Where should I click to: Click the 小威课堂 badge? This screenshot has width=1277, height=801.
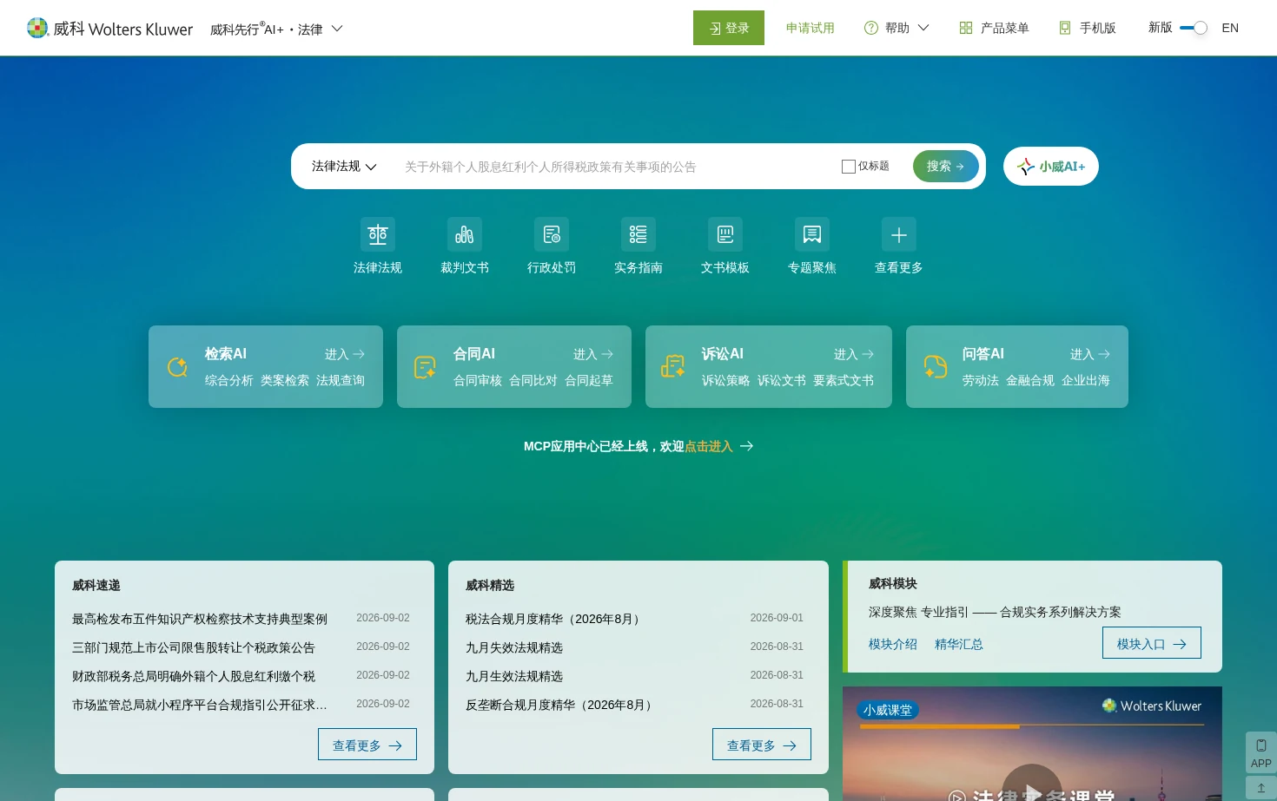(x=888, y=710)
